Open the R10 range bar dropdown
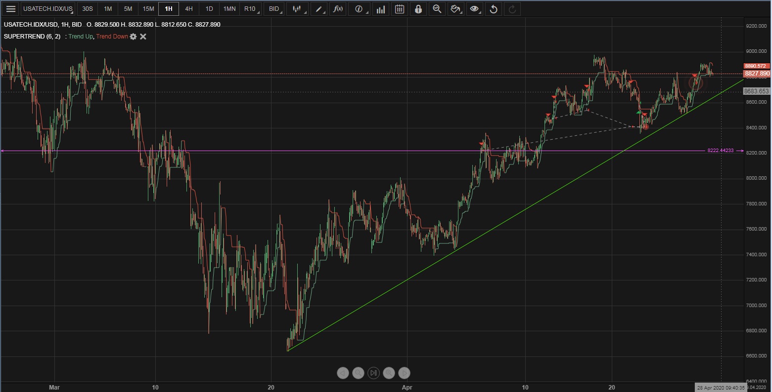This screenshot has height=392, width=772. [x=251, y=9]
